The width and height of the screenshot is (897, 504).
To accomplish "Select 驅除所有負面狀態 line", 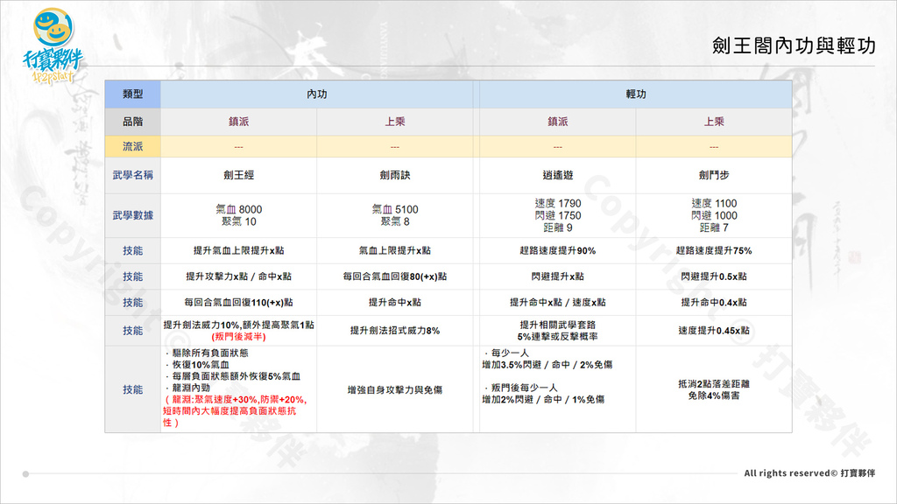I will coord(207,353).
